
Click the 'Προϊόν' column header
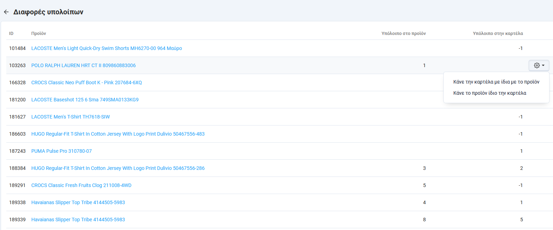coord(39,34)
